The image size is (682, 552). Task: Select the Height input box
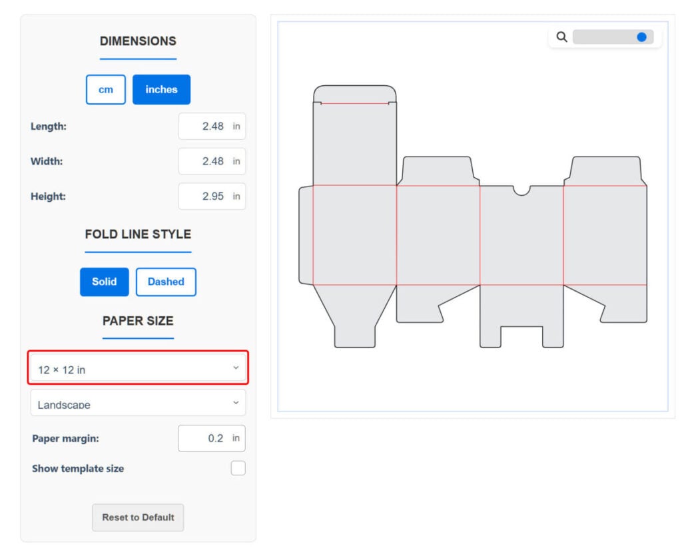point(211,197)
